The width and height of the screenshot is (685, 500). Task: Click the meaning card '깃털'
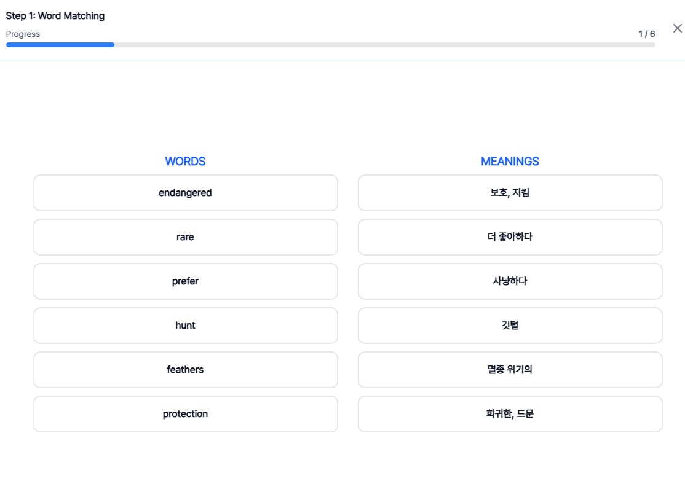click(510, 326)
